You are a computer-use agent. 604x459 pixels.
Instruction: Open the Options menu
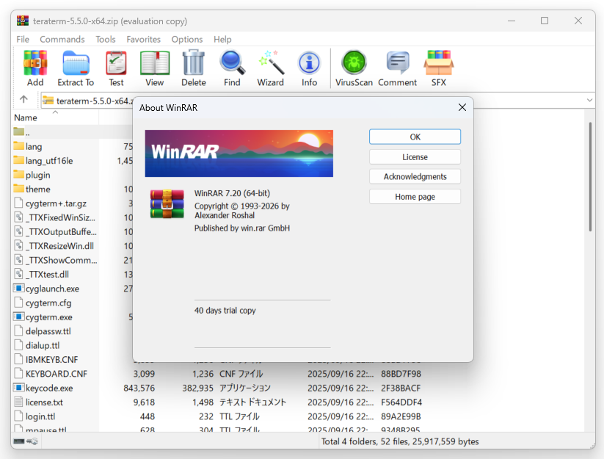(x=187, y=39)
